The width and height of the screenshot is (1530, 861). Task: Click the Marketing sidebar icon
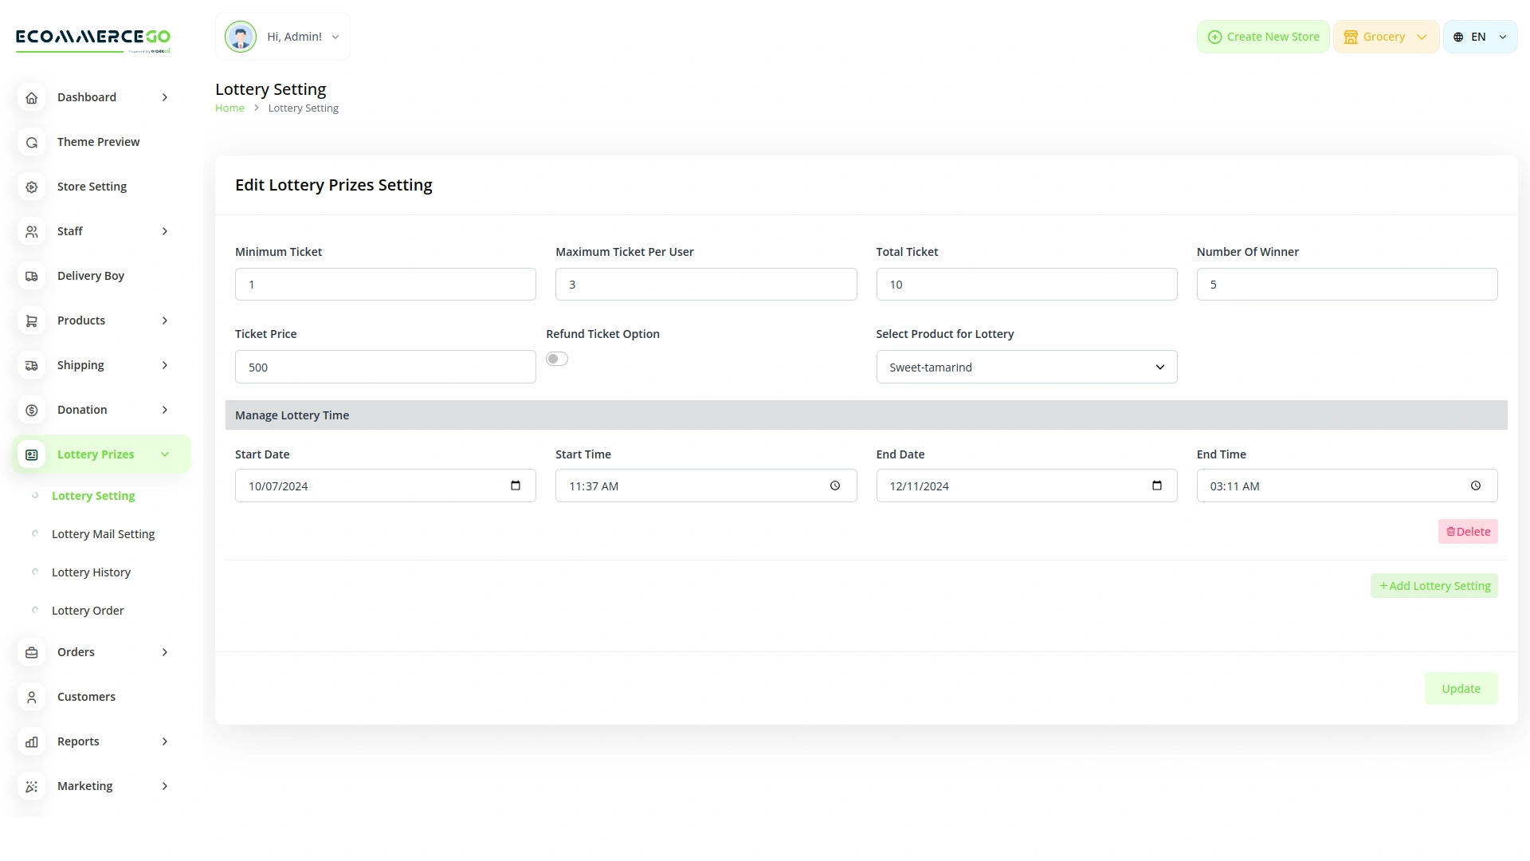coord(32,786)
